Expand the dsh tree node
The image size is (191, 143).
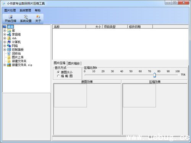pos(5,38)
